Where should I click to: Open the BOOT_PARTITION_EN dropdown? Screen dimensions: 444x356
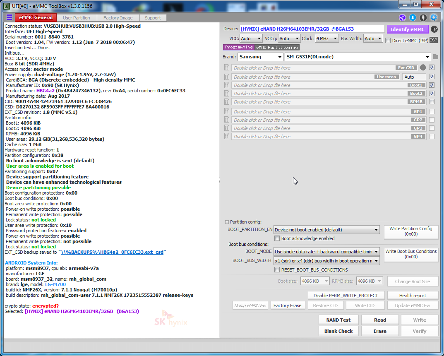point(326,230)
